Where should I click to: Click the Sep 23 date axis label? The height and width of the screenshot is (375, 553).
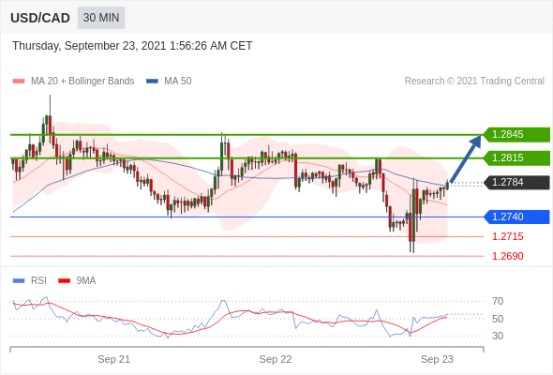437,359
